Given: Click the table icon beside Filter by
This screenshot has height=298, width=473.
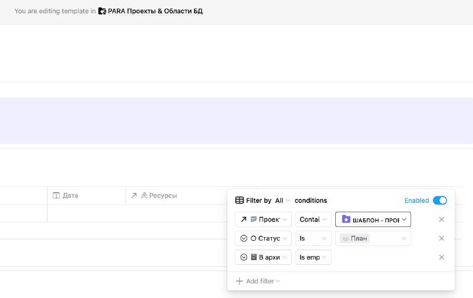Looking at the screenshot, I should point(239,200).
